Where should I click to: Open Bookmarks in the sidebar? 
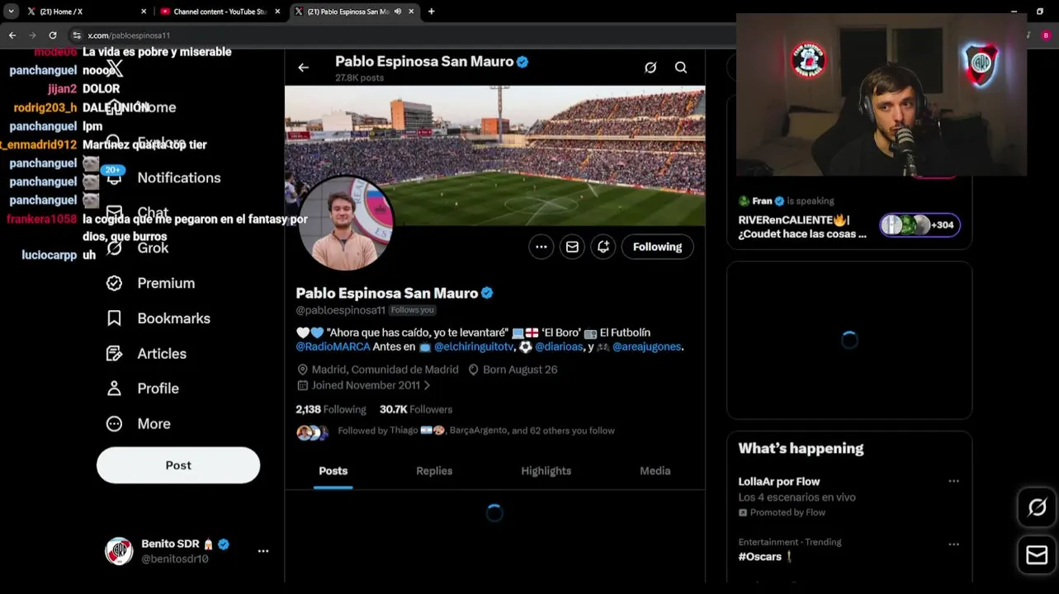click(x=158, y=318)
